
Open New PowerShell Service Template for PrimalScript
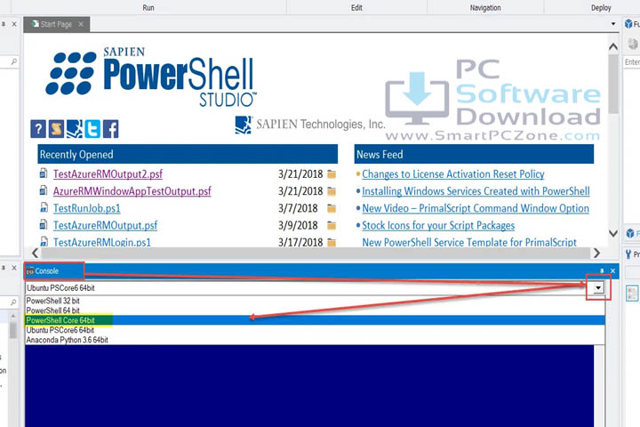pyautogui.click(x=469, y=242)
